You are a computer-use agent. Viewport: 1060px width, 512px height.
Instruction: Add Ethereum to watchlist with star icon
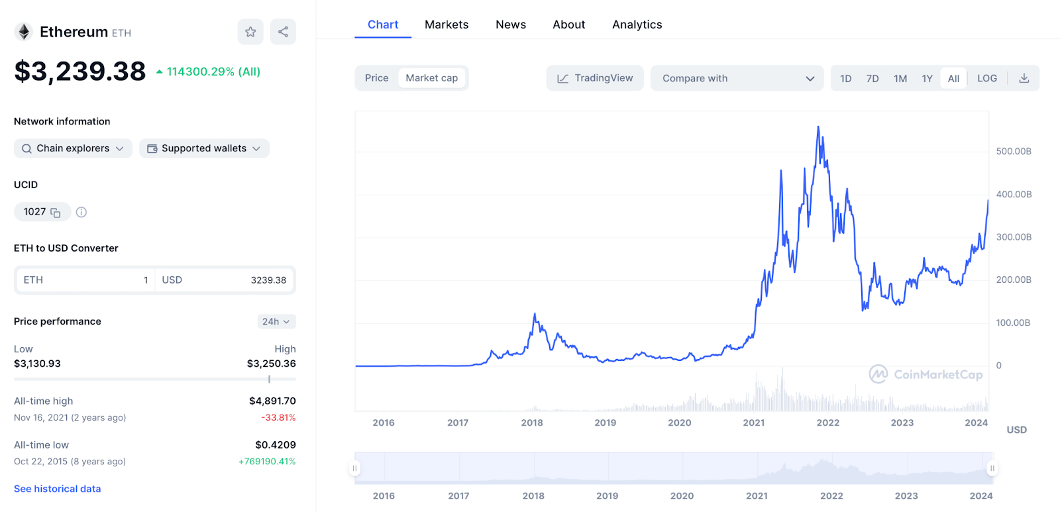(250, 32)
